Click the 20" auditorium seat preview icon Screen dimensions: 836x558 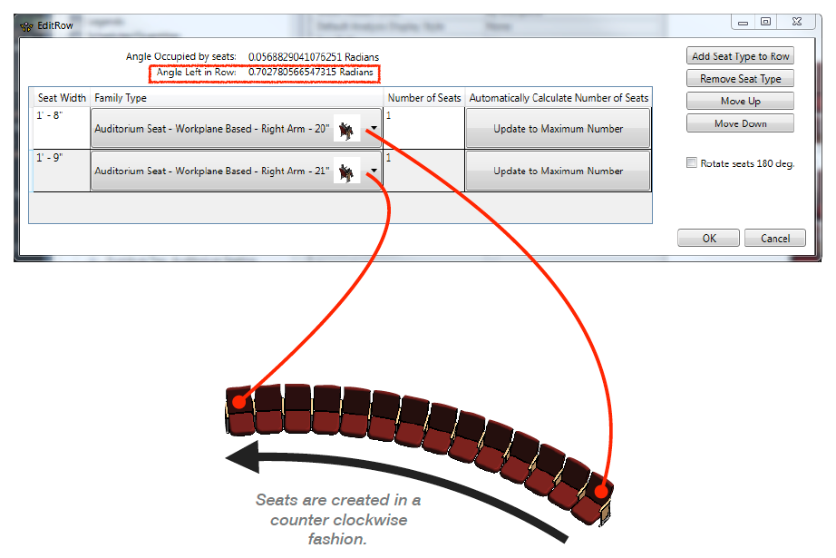(345, 128)
